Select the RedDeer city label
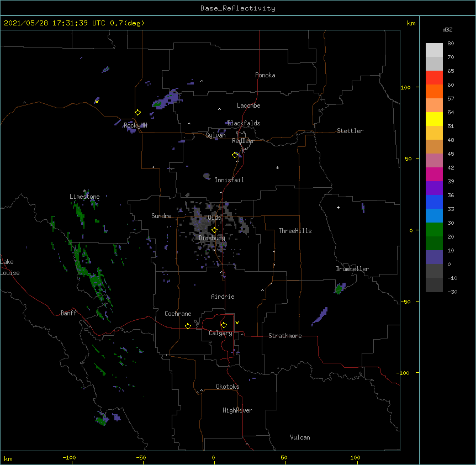 coord(243,141)
